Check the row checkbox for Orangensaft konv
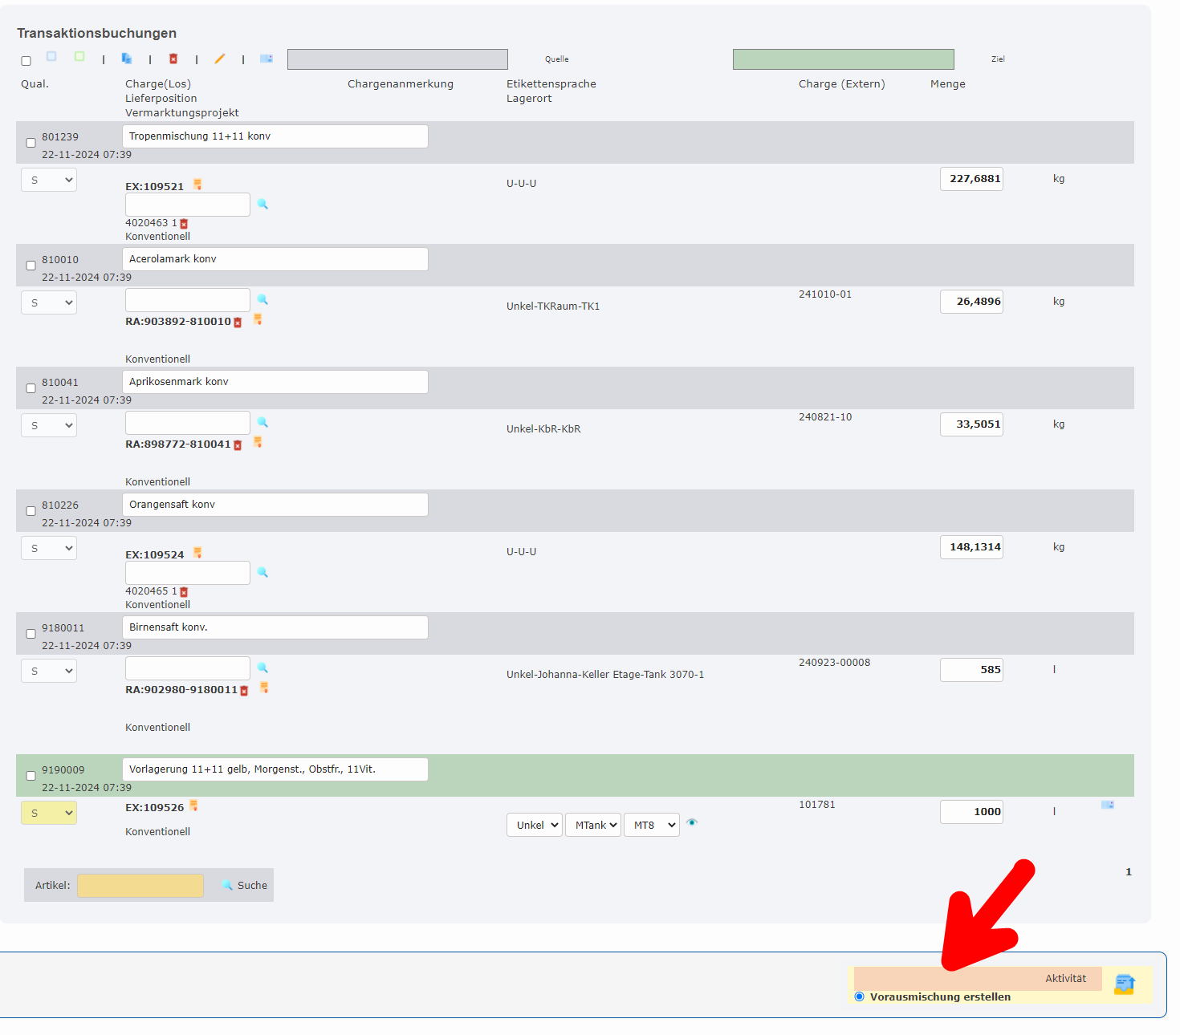1180x1035 pixels. (31, 510)
